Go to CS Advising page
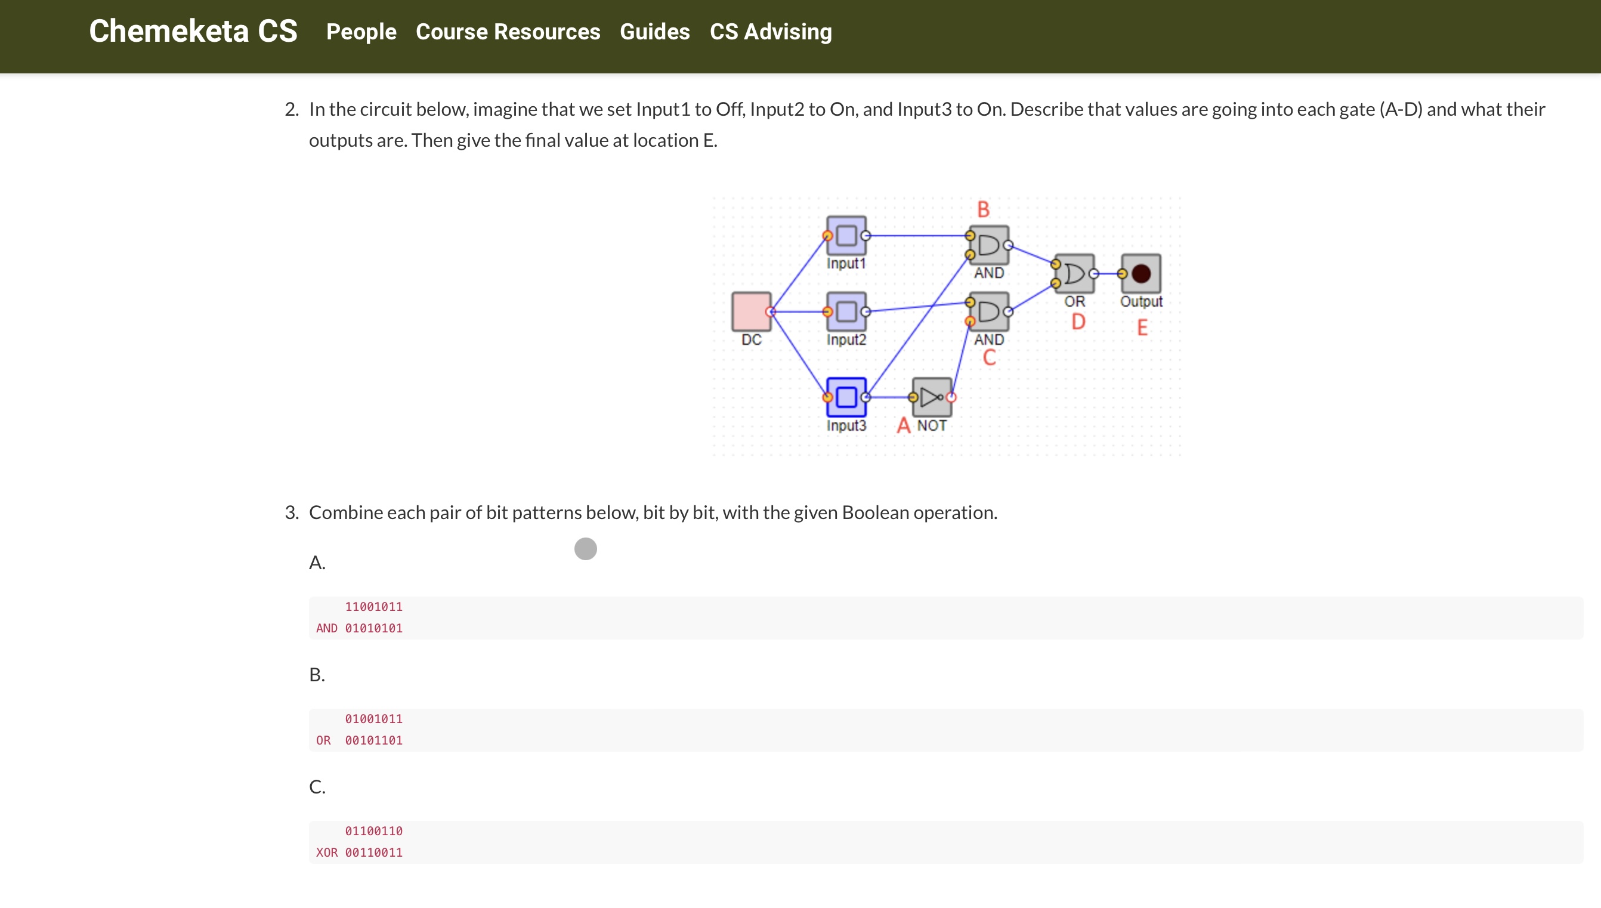 click(771, 32)
